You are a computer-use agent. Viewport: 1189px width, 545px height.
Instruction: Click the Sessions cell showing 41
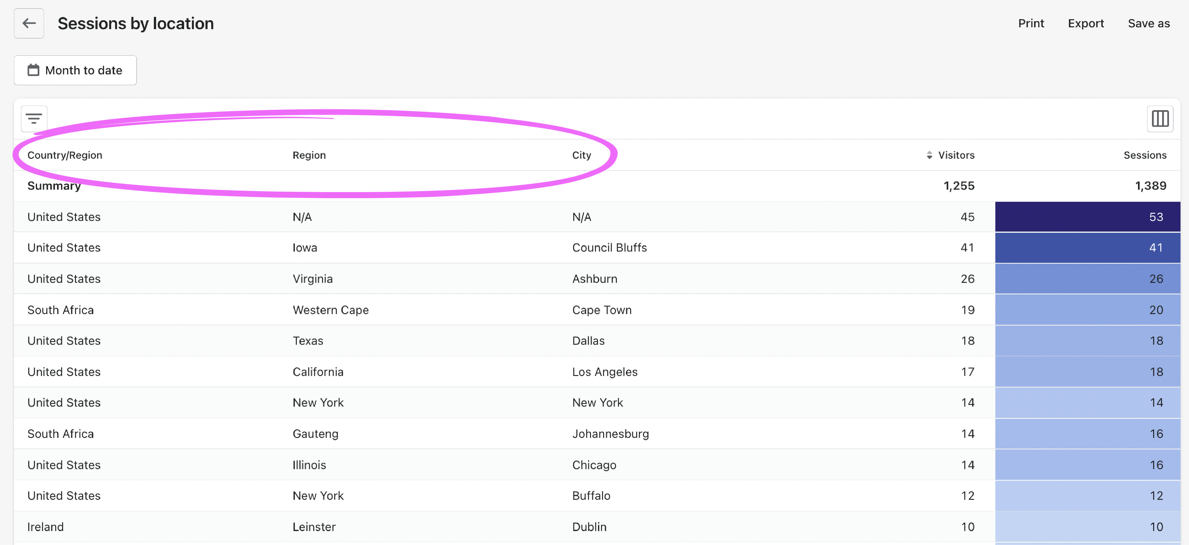[x=1087, y=248]
